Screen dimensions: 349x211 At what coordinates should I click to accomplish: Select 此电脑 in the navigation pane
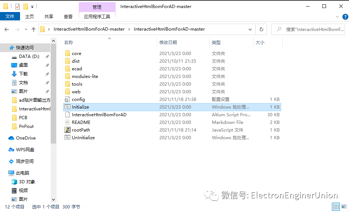(x=19, y=173)
